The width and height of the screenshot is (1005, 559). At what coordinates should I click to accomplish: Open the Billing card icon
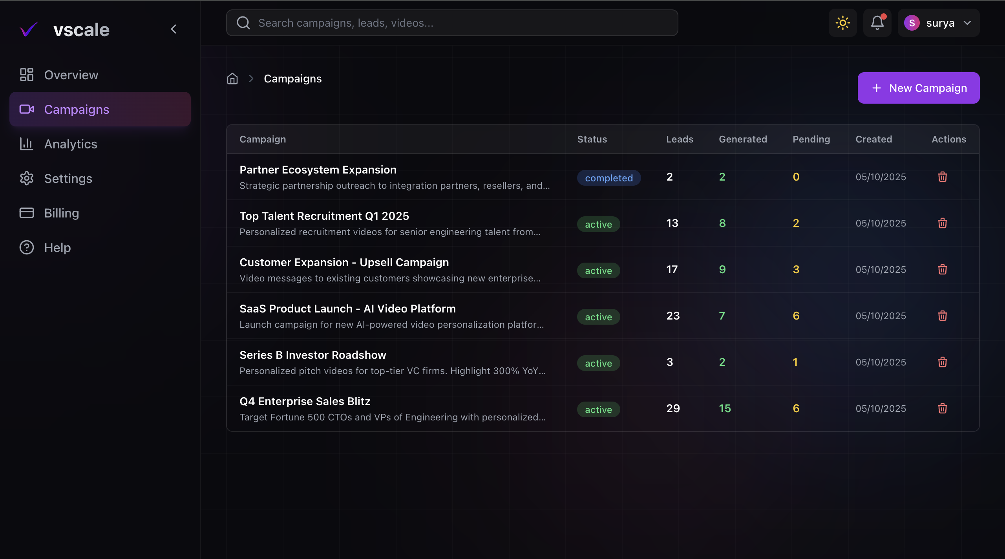(x=26, y=213)
